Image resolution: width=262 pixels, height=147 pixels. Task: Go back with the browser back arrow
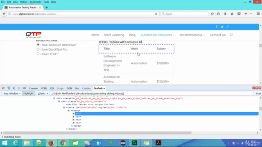(x=4, y=14)
